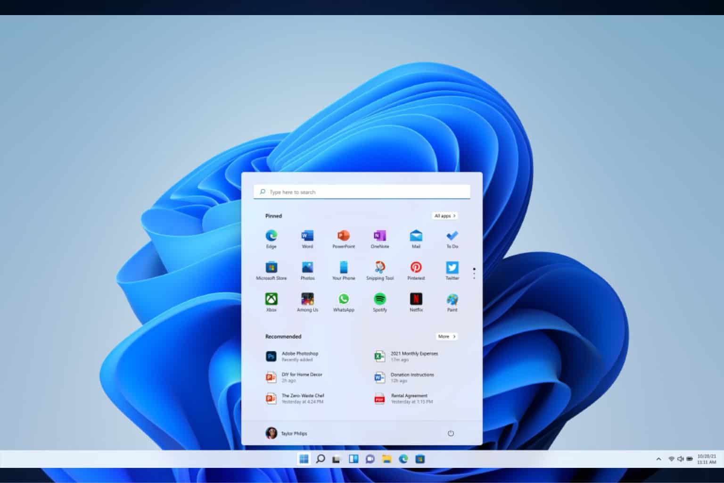Launch OneNote from Start menu
724x483 pixels.
380,239
